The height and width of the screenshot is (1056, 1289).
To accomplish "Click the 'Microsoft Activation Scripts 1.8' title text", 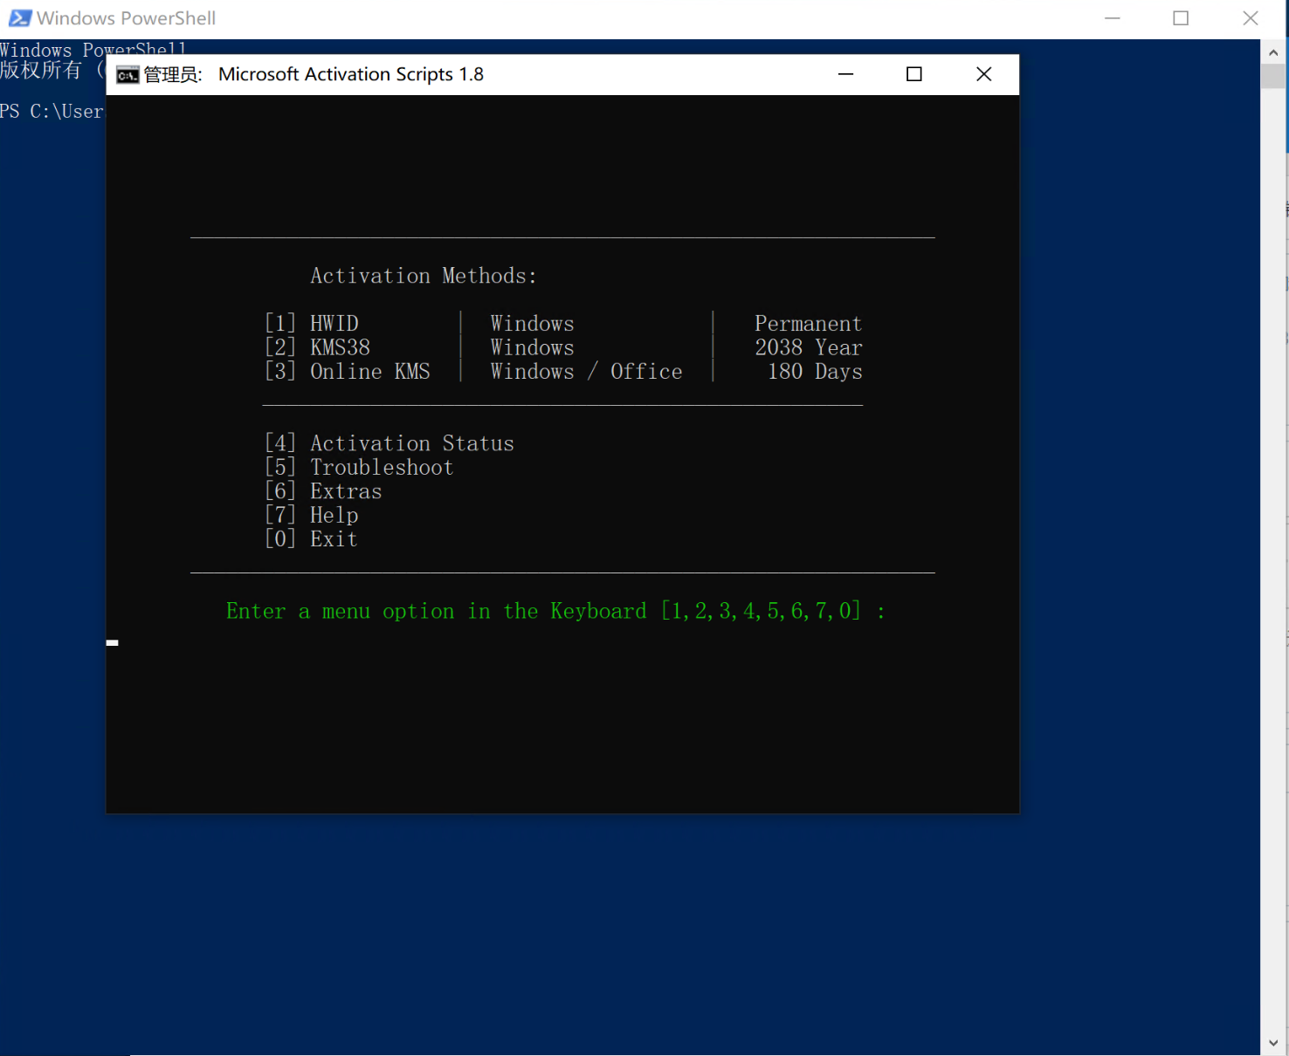I will [x=351, y=74].
